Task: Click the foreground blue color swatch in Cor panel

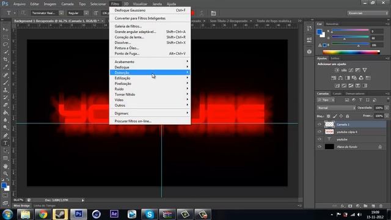Action: click(x=319, y=32)
